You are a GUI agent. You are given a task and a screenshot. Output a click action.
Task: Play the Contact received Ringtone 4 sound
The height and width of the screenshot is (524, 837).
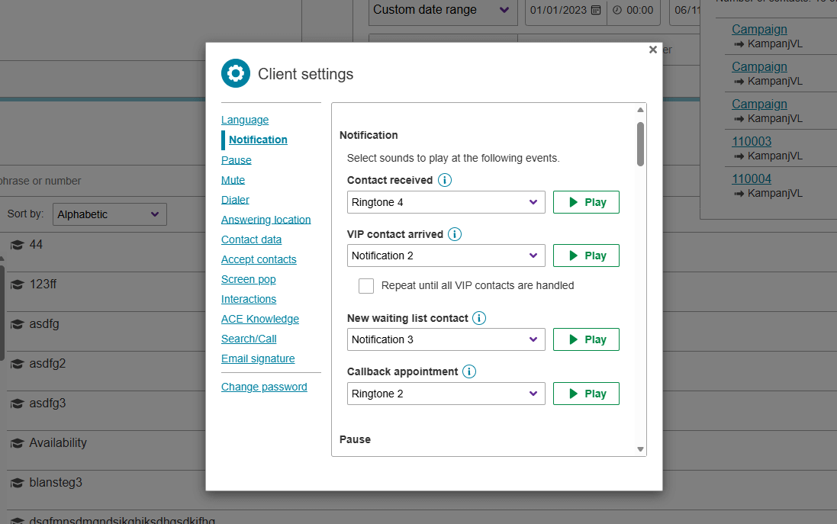click(585, 202)
